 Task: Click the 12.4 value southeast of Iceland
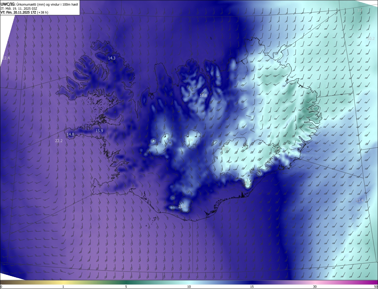360,201
